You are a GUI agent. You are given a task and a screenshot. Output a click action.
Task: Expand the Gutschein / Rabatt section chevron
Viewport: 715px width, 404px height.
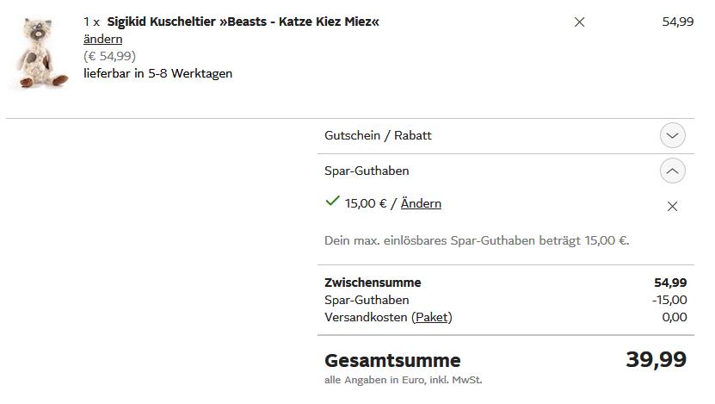(x=673, y=136)
